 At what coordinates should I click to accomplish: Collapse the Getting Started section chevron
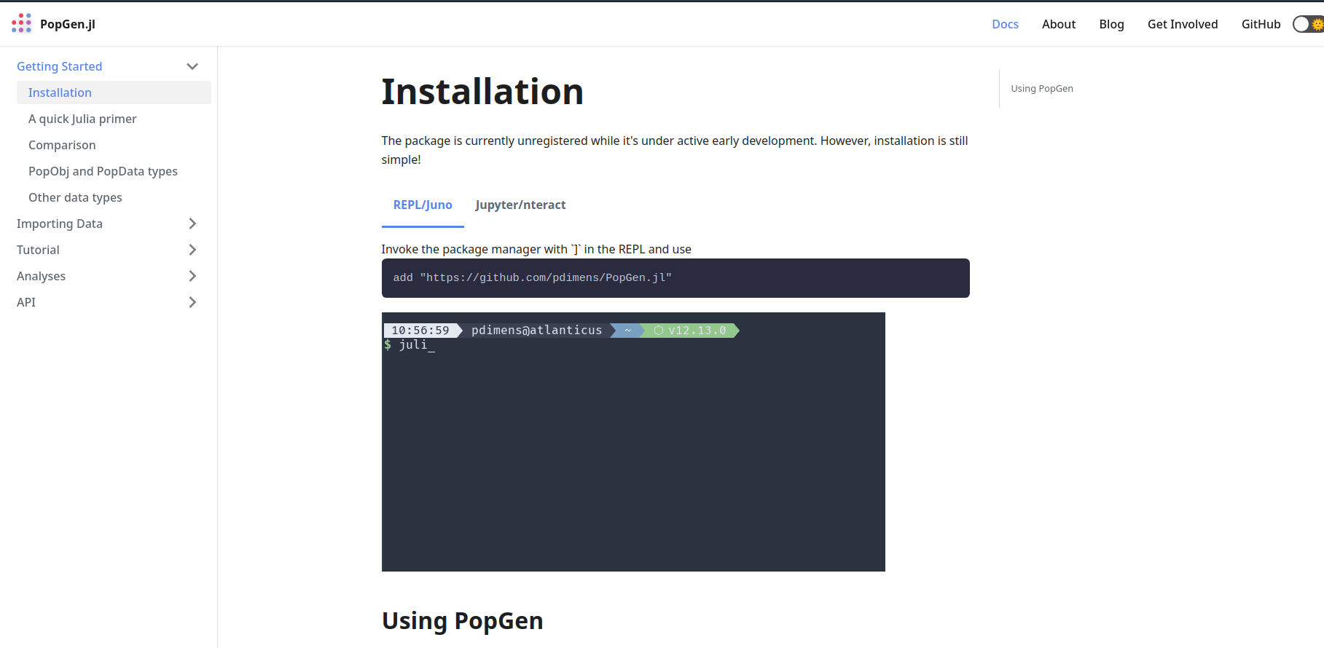coord(192,66)
